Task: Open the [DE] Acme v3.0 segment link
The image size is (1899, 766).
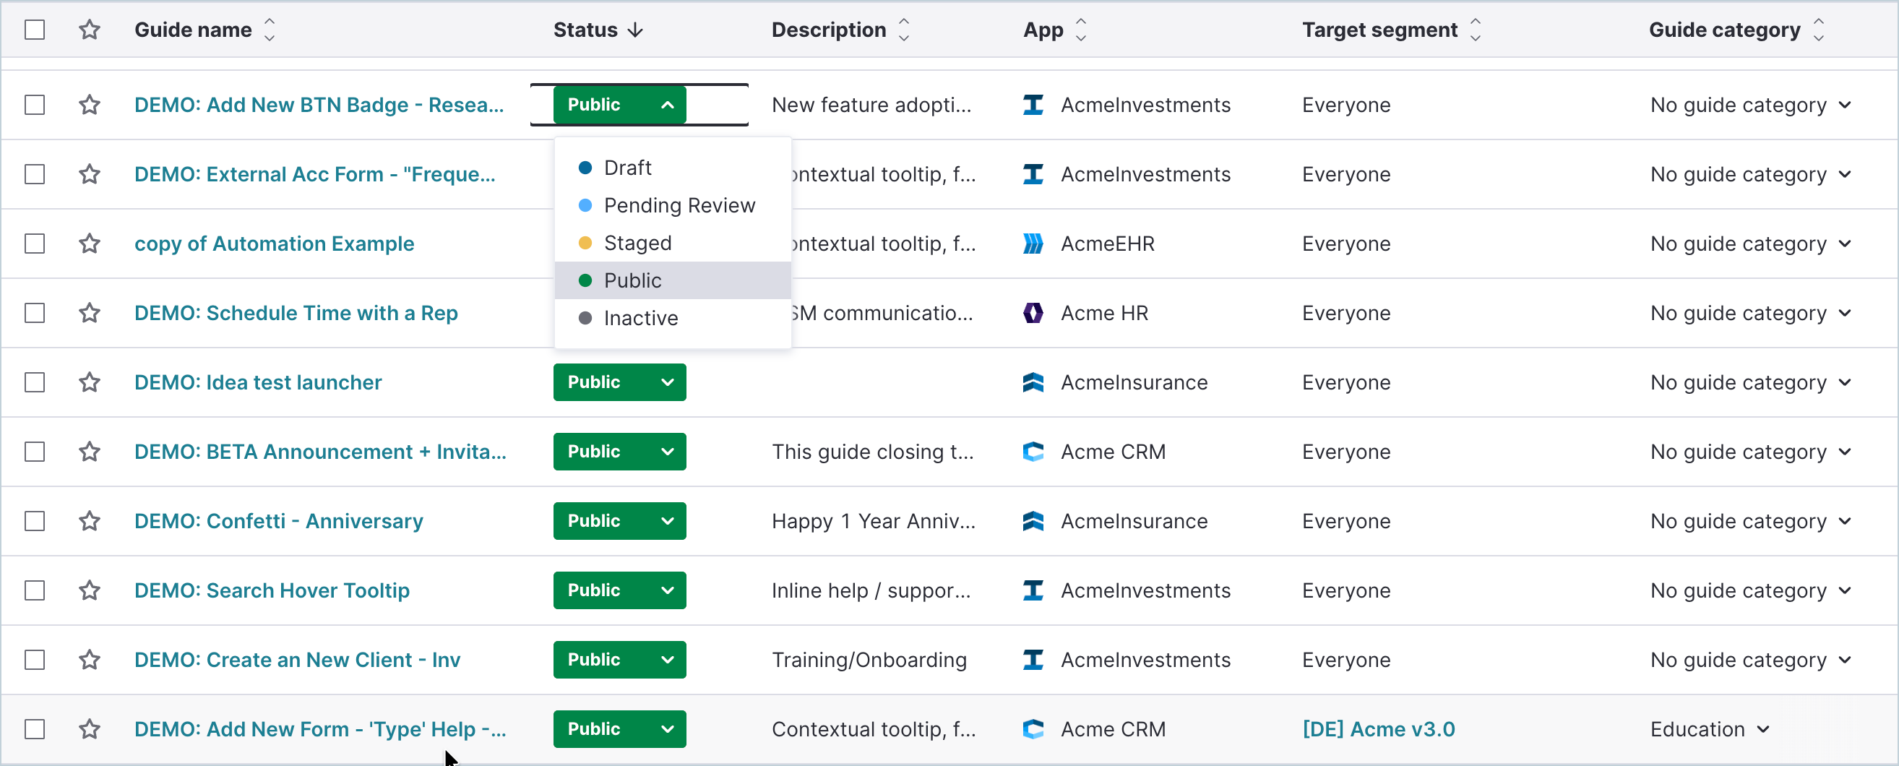Action: 1379,728
